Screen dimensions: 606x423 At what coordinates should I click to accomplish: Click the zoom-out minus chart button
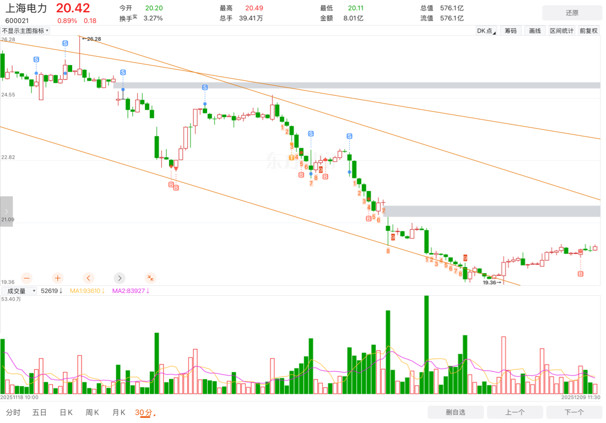[x=26, y=278]
